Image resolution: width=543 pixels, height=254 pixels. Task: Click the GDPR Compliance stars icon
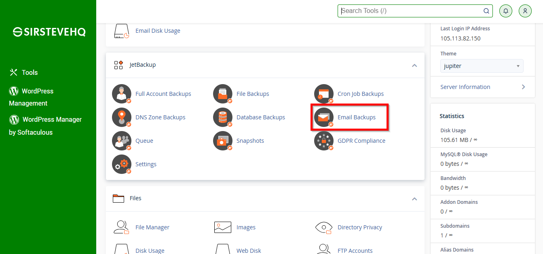[324, 141]
